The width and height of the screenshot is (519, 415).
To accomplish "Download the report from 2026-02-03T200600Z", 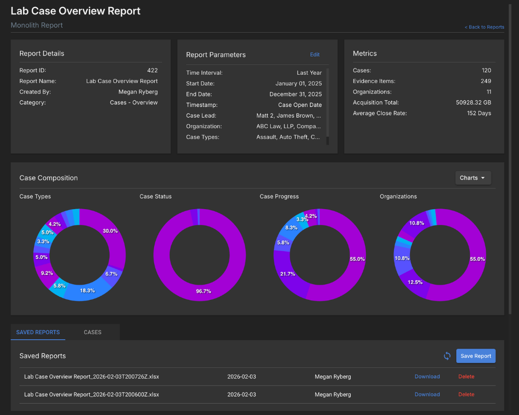I will [x=427, y=394].
